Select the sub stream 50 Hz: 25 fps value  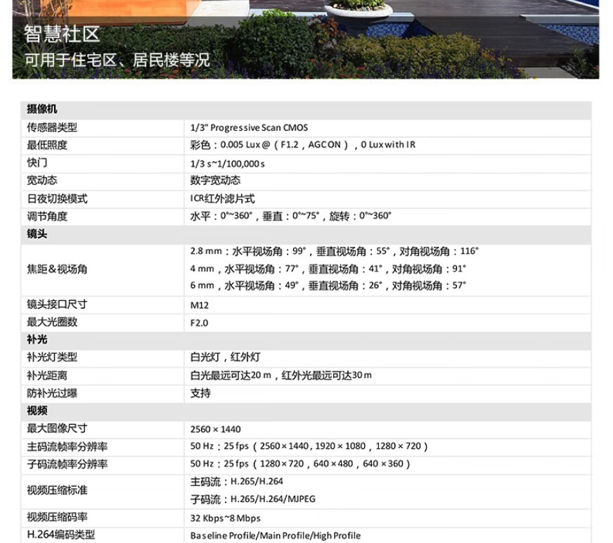(300, 464)
